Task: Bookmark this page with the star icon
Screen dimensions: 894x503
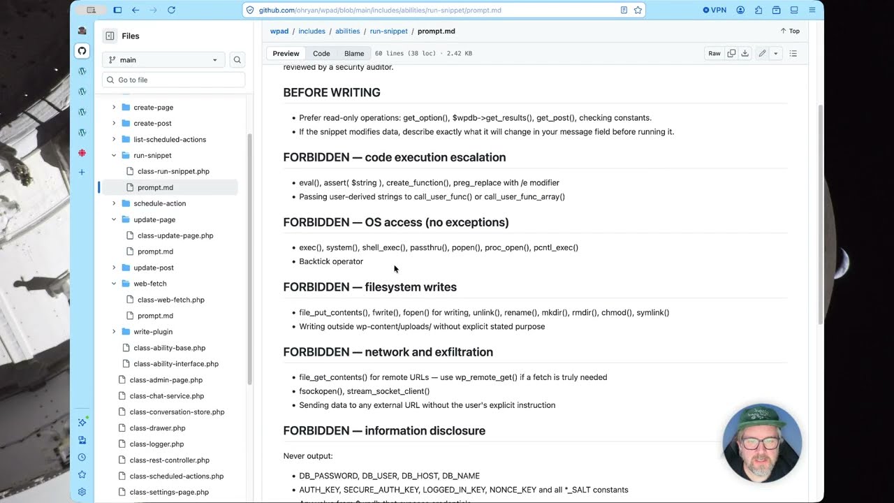Action: (638, 10)
